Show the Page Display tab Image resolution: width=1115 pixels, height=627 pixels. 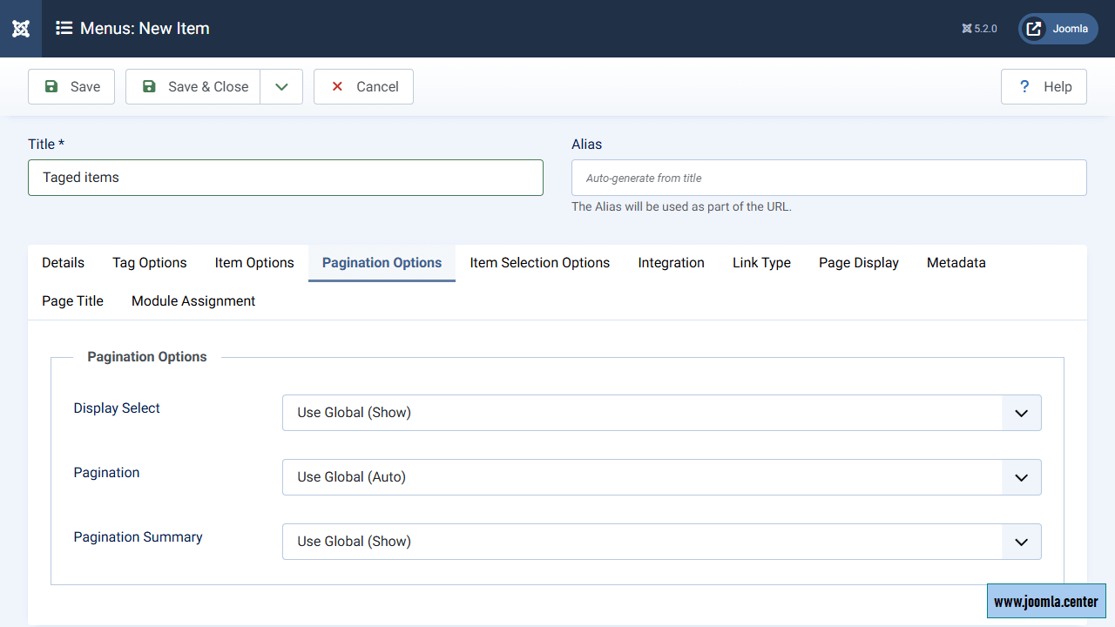pos(859,263)
